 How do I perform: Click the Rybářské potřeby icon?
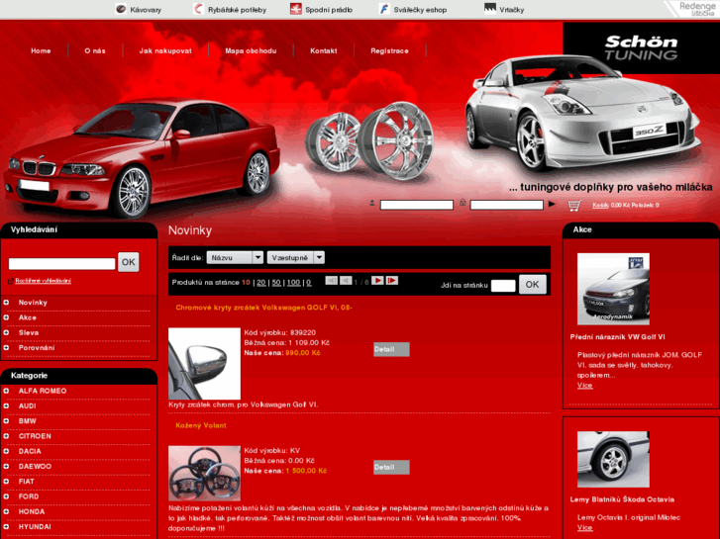coord(198,9)
